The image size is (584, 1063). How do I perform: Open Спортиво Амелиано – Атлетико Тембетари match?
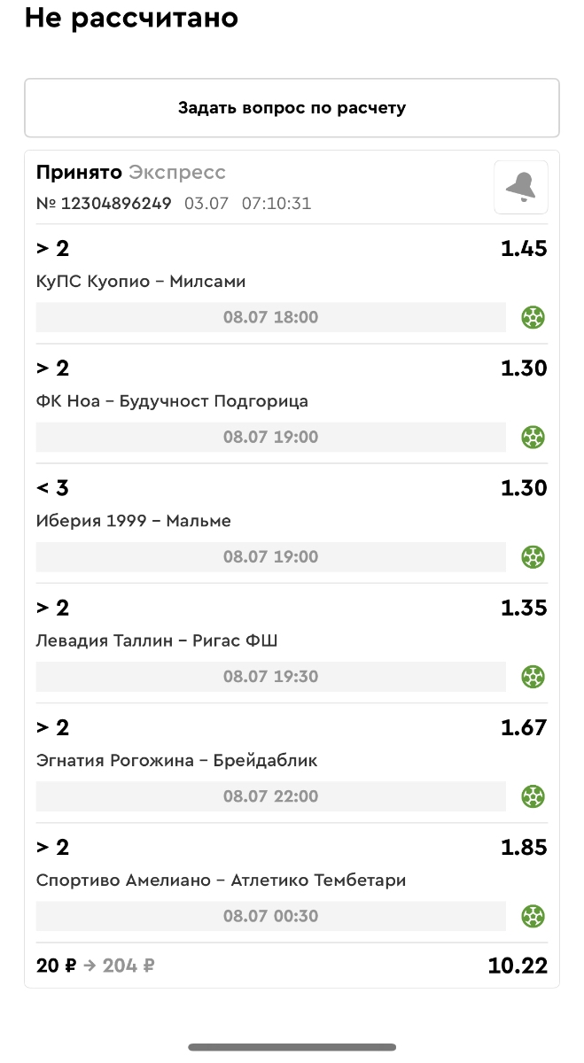click(221, 881)
